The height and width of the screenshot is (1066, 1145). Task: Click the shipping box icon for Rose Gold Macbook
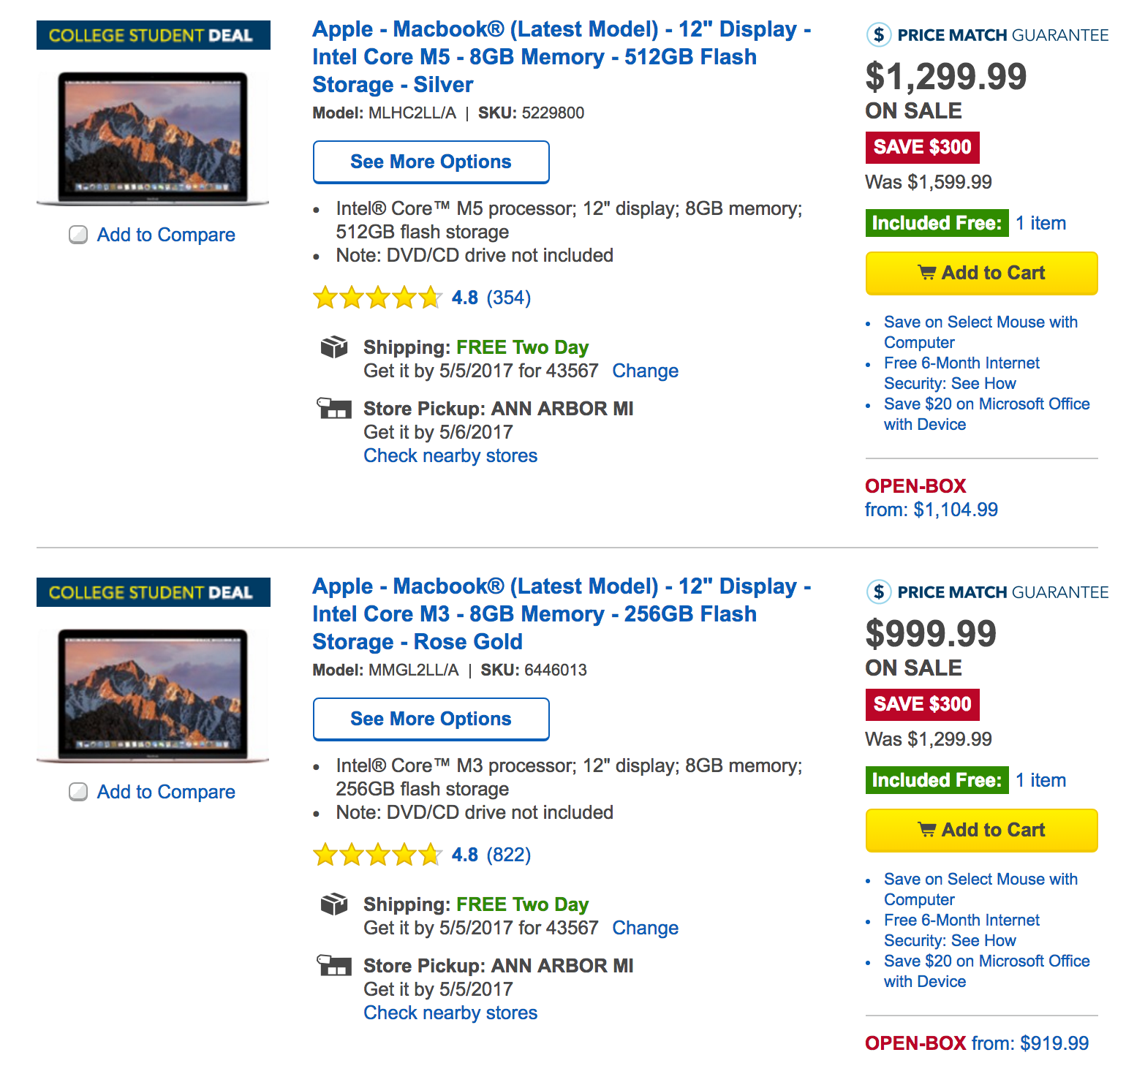334,904
